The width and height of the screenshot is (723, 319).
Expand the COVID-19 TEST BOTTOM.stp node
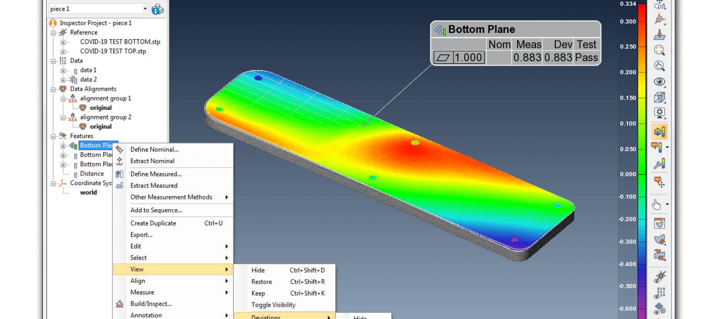[x=63, y=42]
